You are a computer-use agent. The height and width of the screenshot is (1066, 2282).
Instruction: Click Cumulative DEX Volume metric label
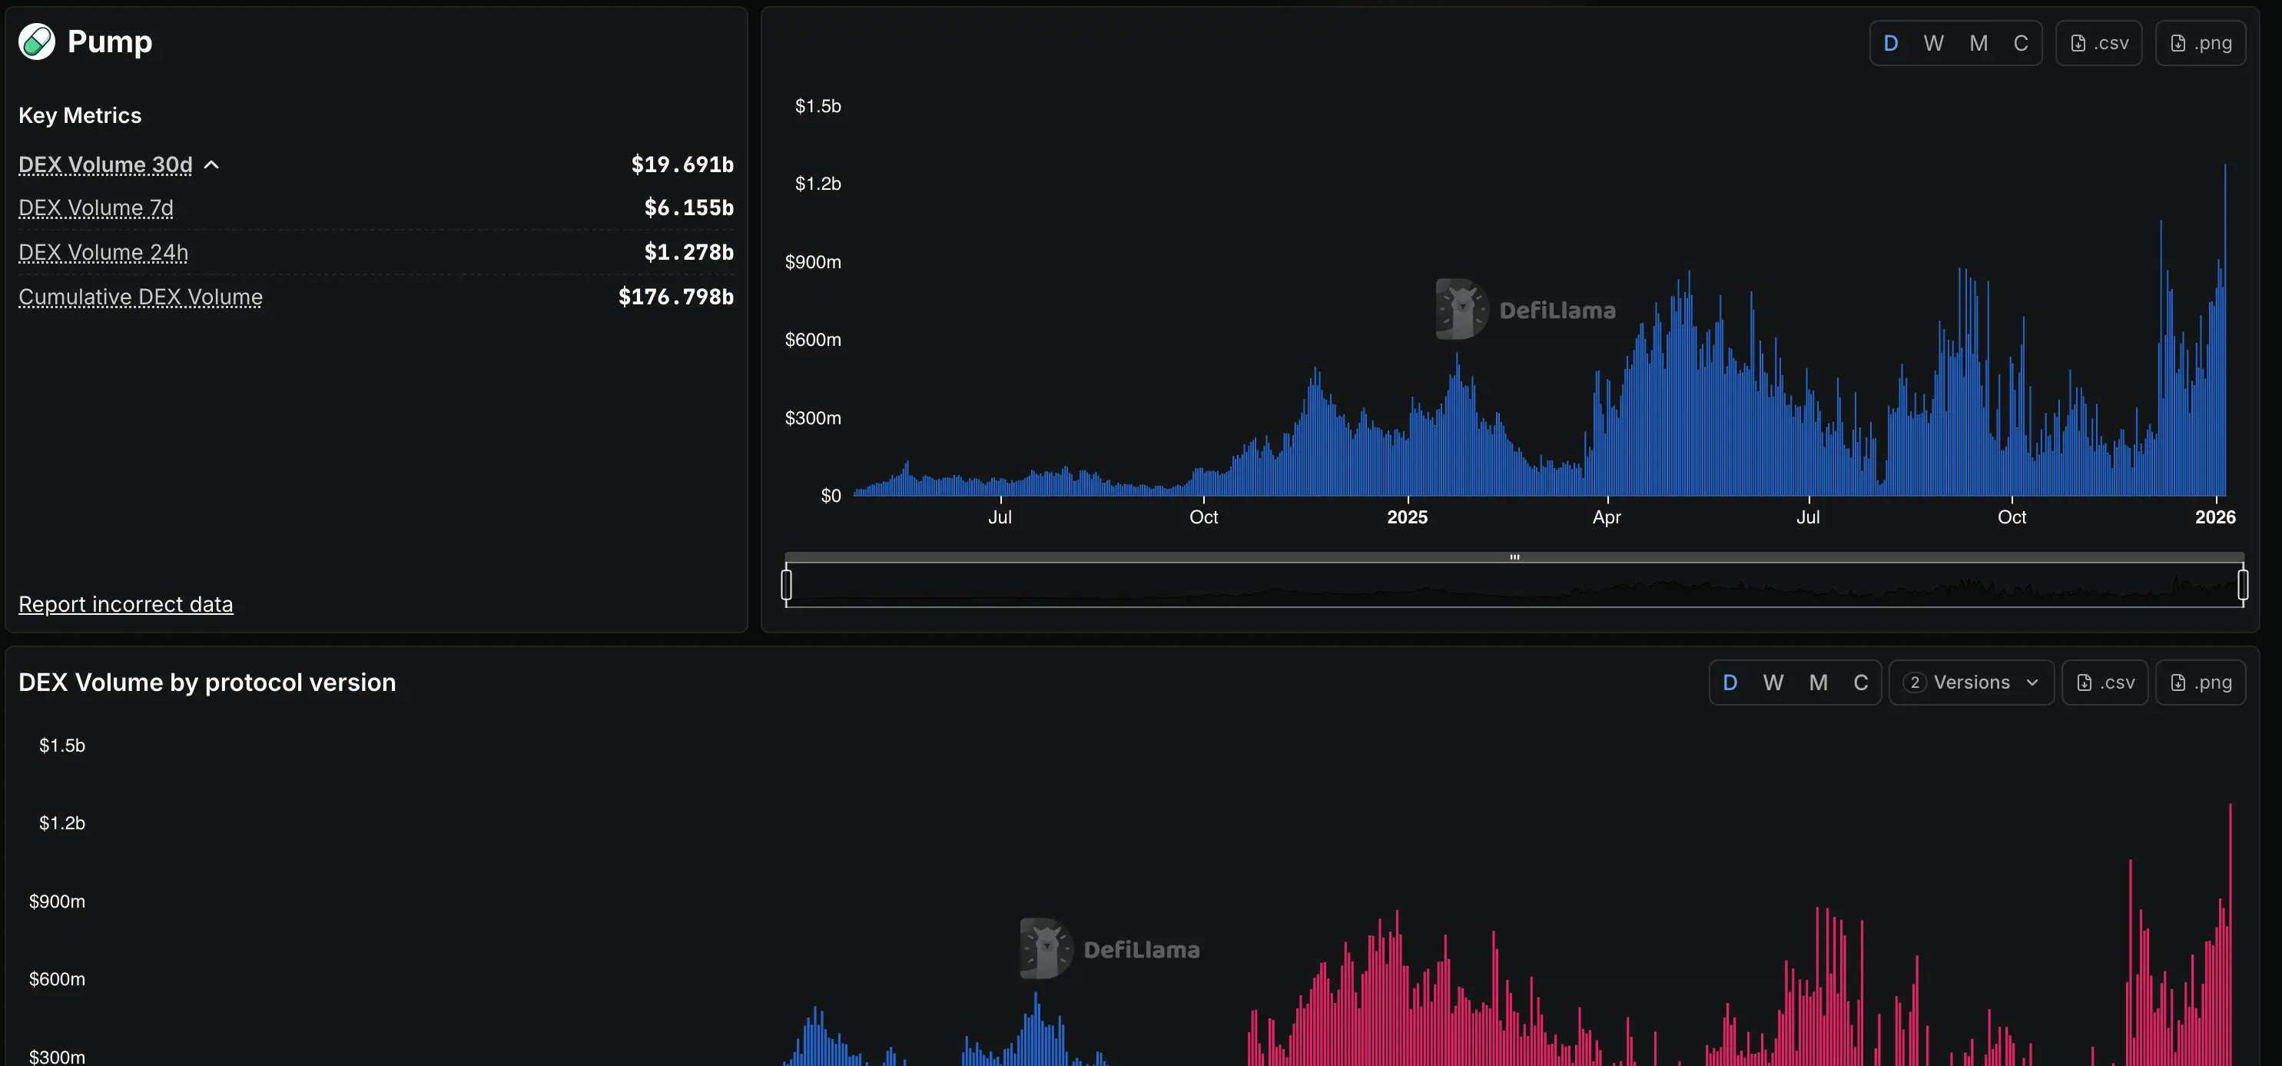(140, 297)
